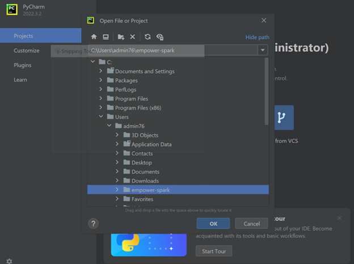Select the Contacts folder
354x264 pixels.
tap(178, 153)
